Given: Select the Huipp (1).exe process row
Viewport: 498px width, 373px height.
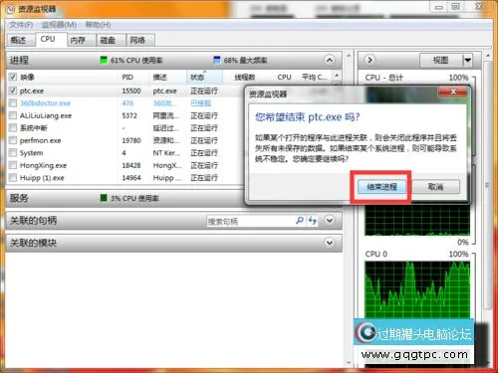Looking at the screenshot, I should click(x=124, y=178).
